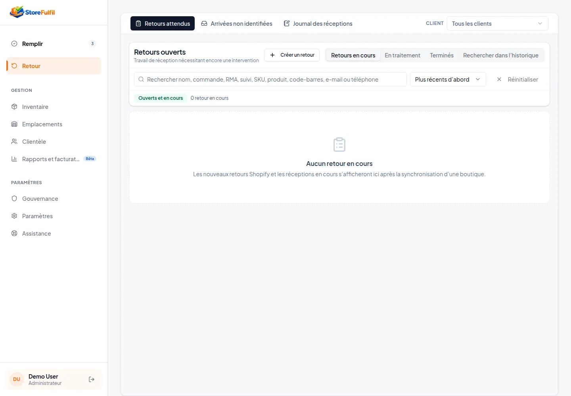Click the Remplir count badge 3
The image size is (571, 396).
(x=92, y=44)
